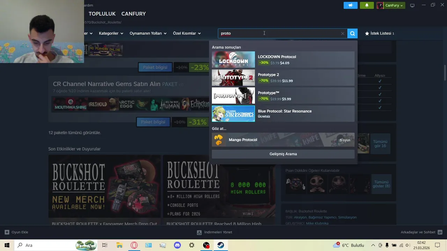Switch to Big Picture mode monitor icon
Image resolution: width=447 pixels, height=251 pixels.
click(x=412, y=5)
